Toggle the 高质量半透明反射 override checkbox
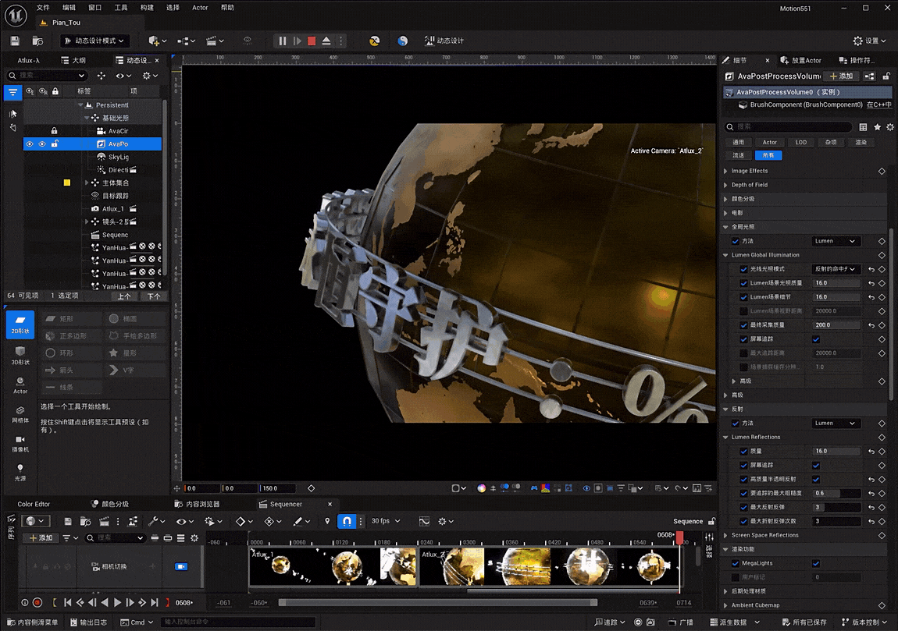This screenshot has width=898, height=631. point(743,480)
